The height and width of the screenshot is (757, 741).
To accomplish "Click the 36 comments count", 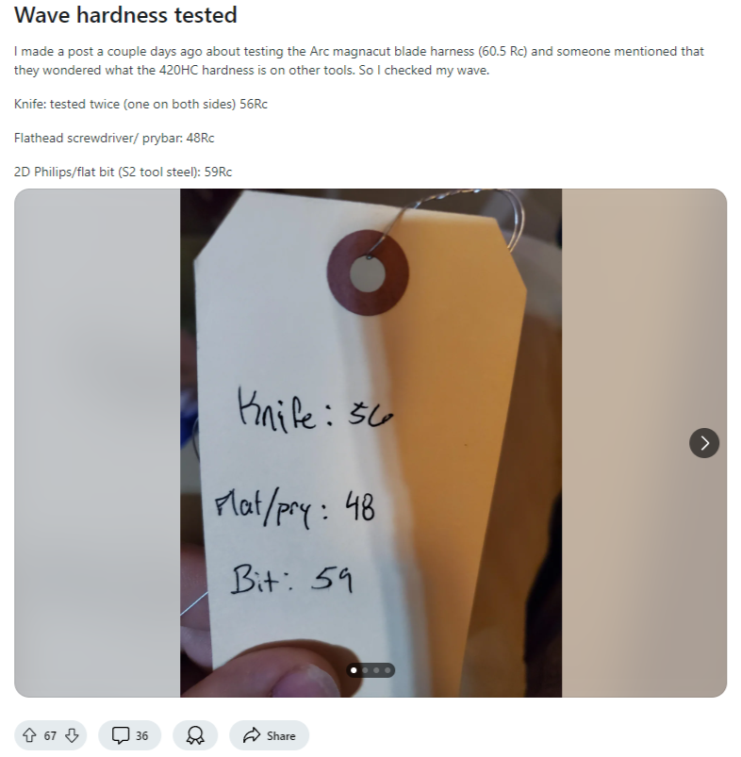I will pyautogui.click(x=141, y=735).
